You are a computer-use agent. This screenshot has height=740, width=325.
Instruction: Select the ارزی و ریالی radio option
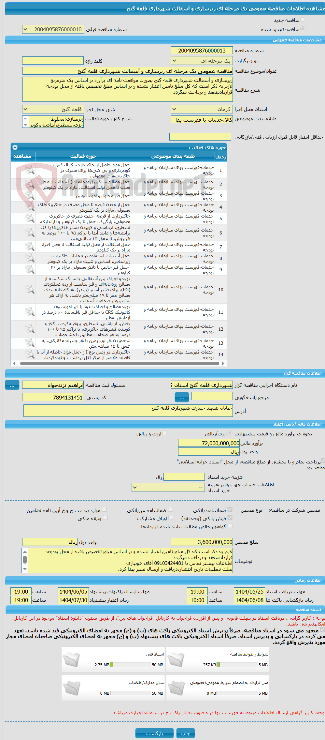[x=165, y=433]
